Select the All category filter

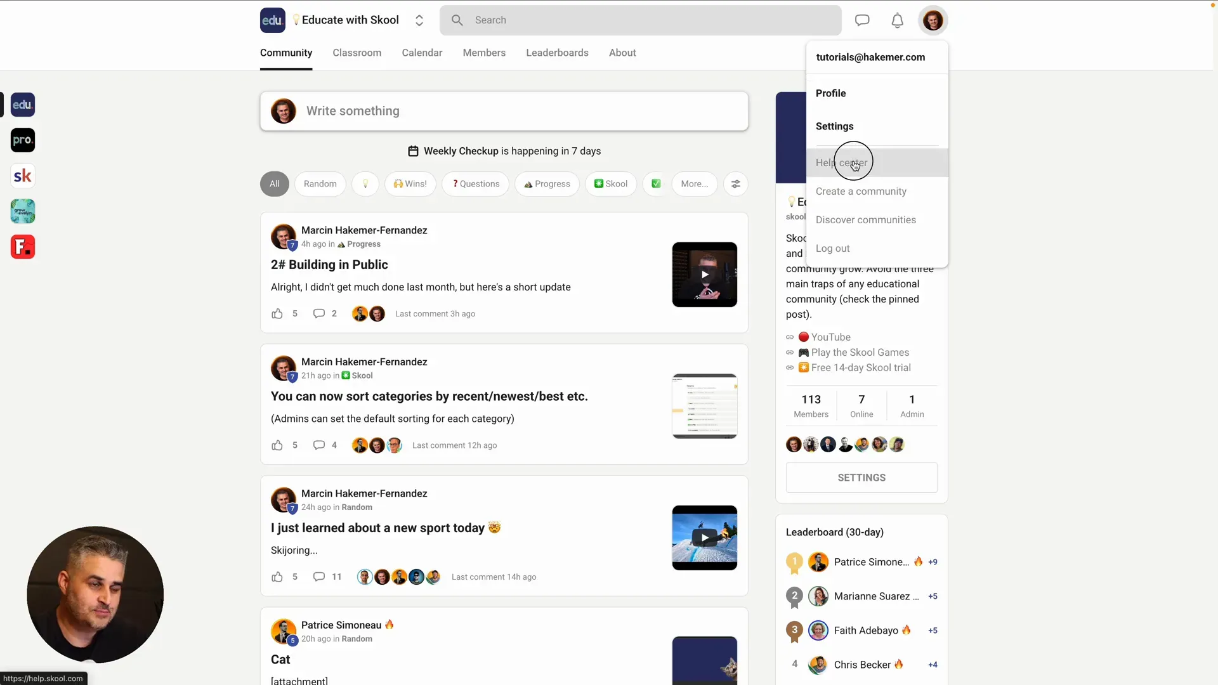[x=275, y=184]
